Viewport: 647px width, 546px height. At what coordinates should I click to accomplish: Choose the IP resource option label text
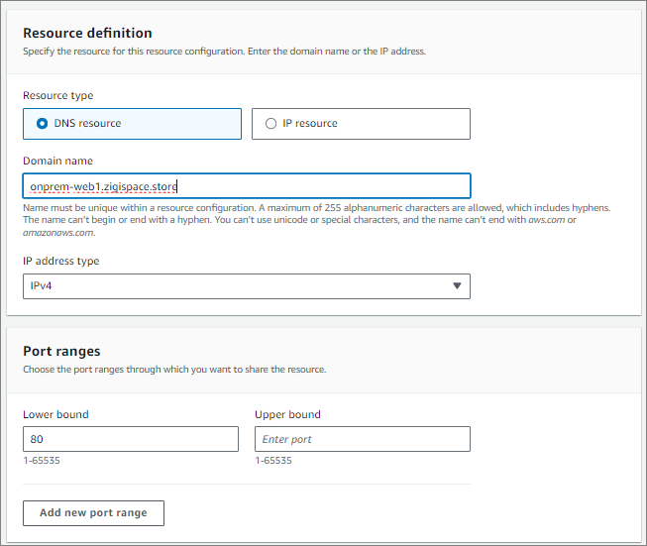(x=310, y=124)
